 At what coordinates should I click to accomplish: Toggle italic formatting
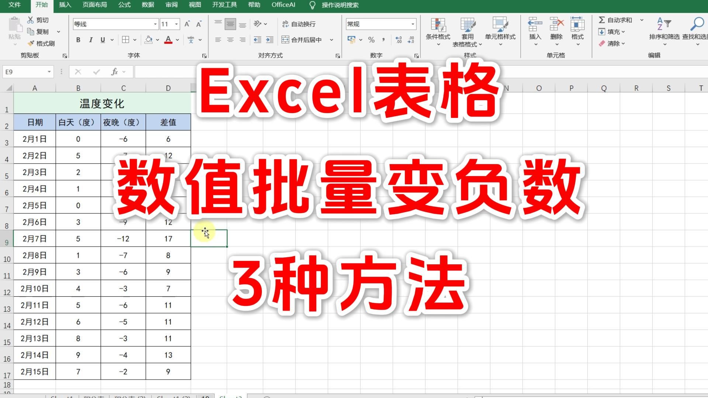[x=90, y=40]
